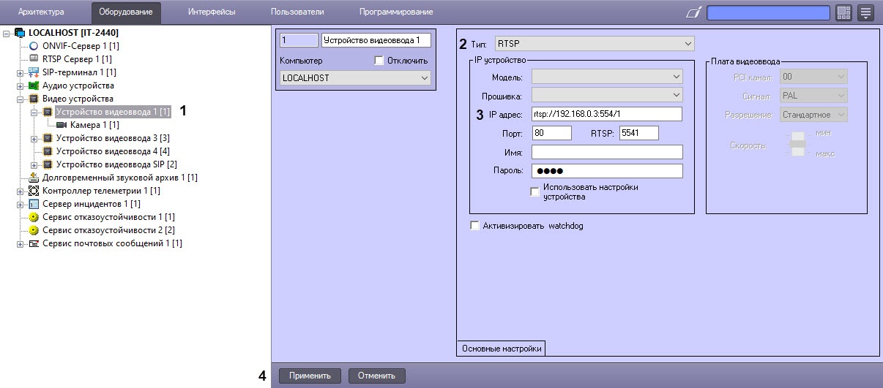Click the Аудио устройства icon
The width and height of the screenshot is (883, 388).
pyautogui.click(x=34, y=85)
